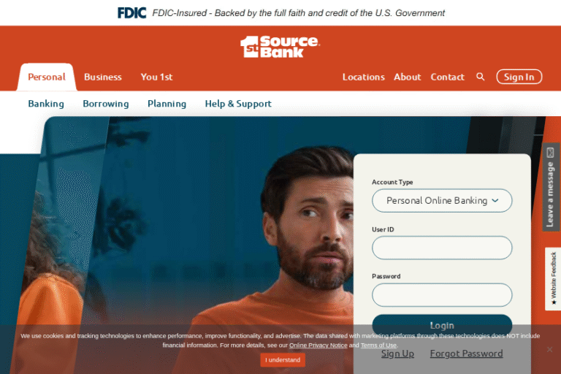Click the Forgot Password link
Screen dimensions: 561x374
[x=467, y=354]
